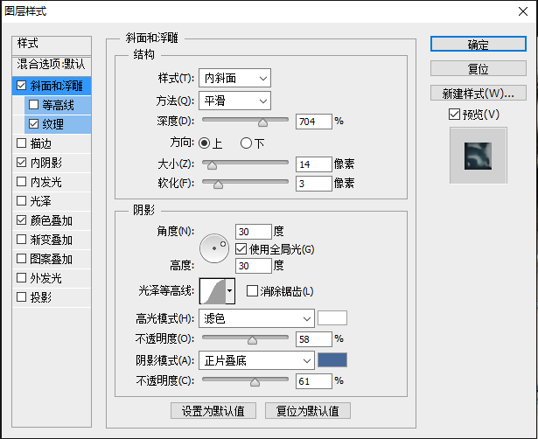Click the highlight 不透明度(O) slider handle
Image resolution: width=538 pixels, height=439 pixels.
[x=252, y=340]
